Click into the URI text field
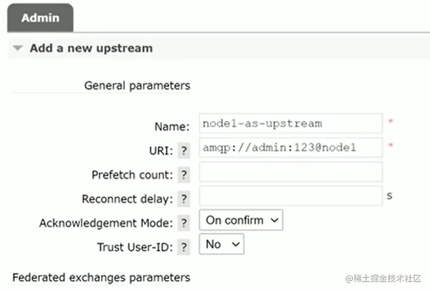The width and height of the screenshot is (430, 292). coord(290,148)
